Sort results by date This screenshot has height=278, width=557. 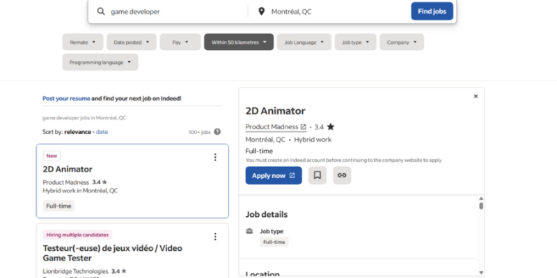[102, 132]
